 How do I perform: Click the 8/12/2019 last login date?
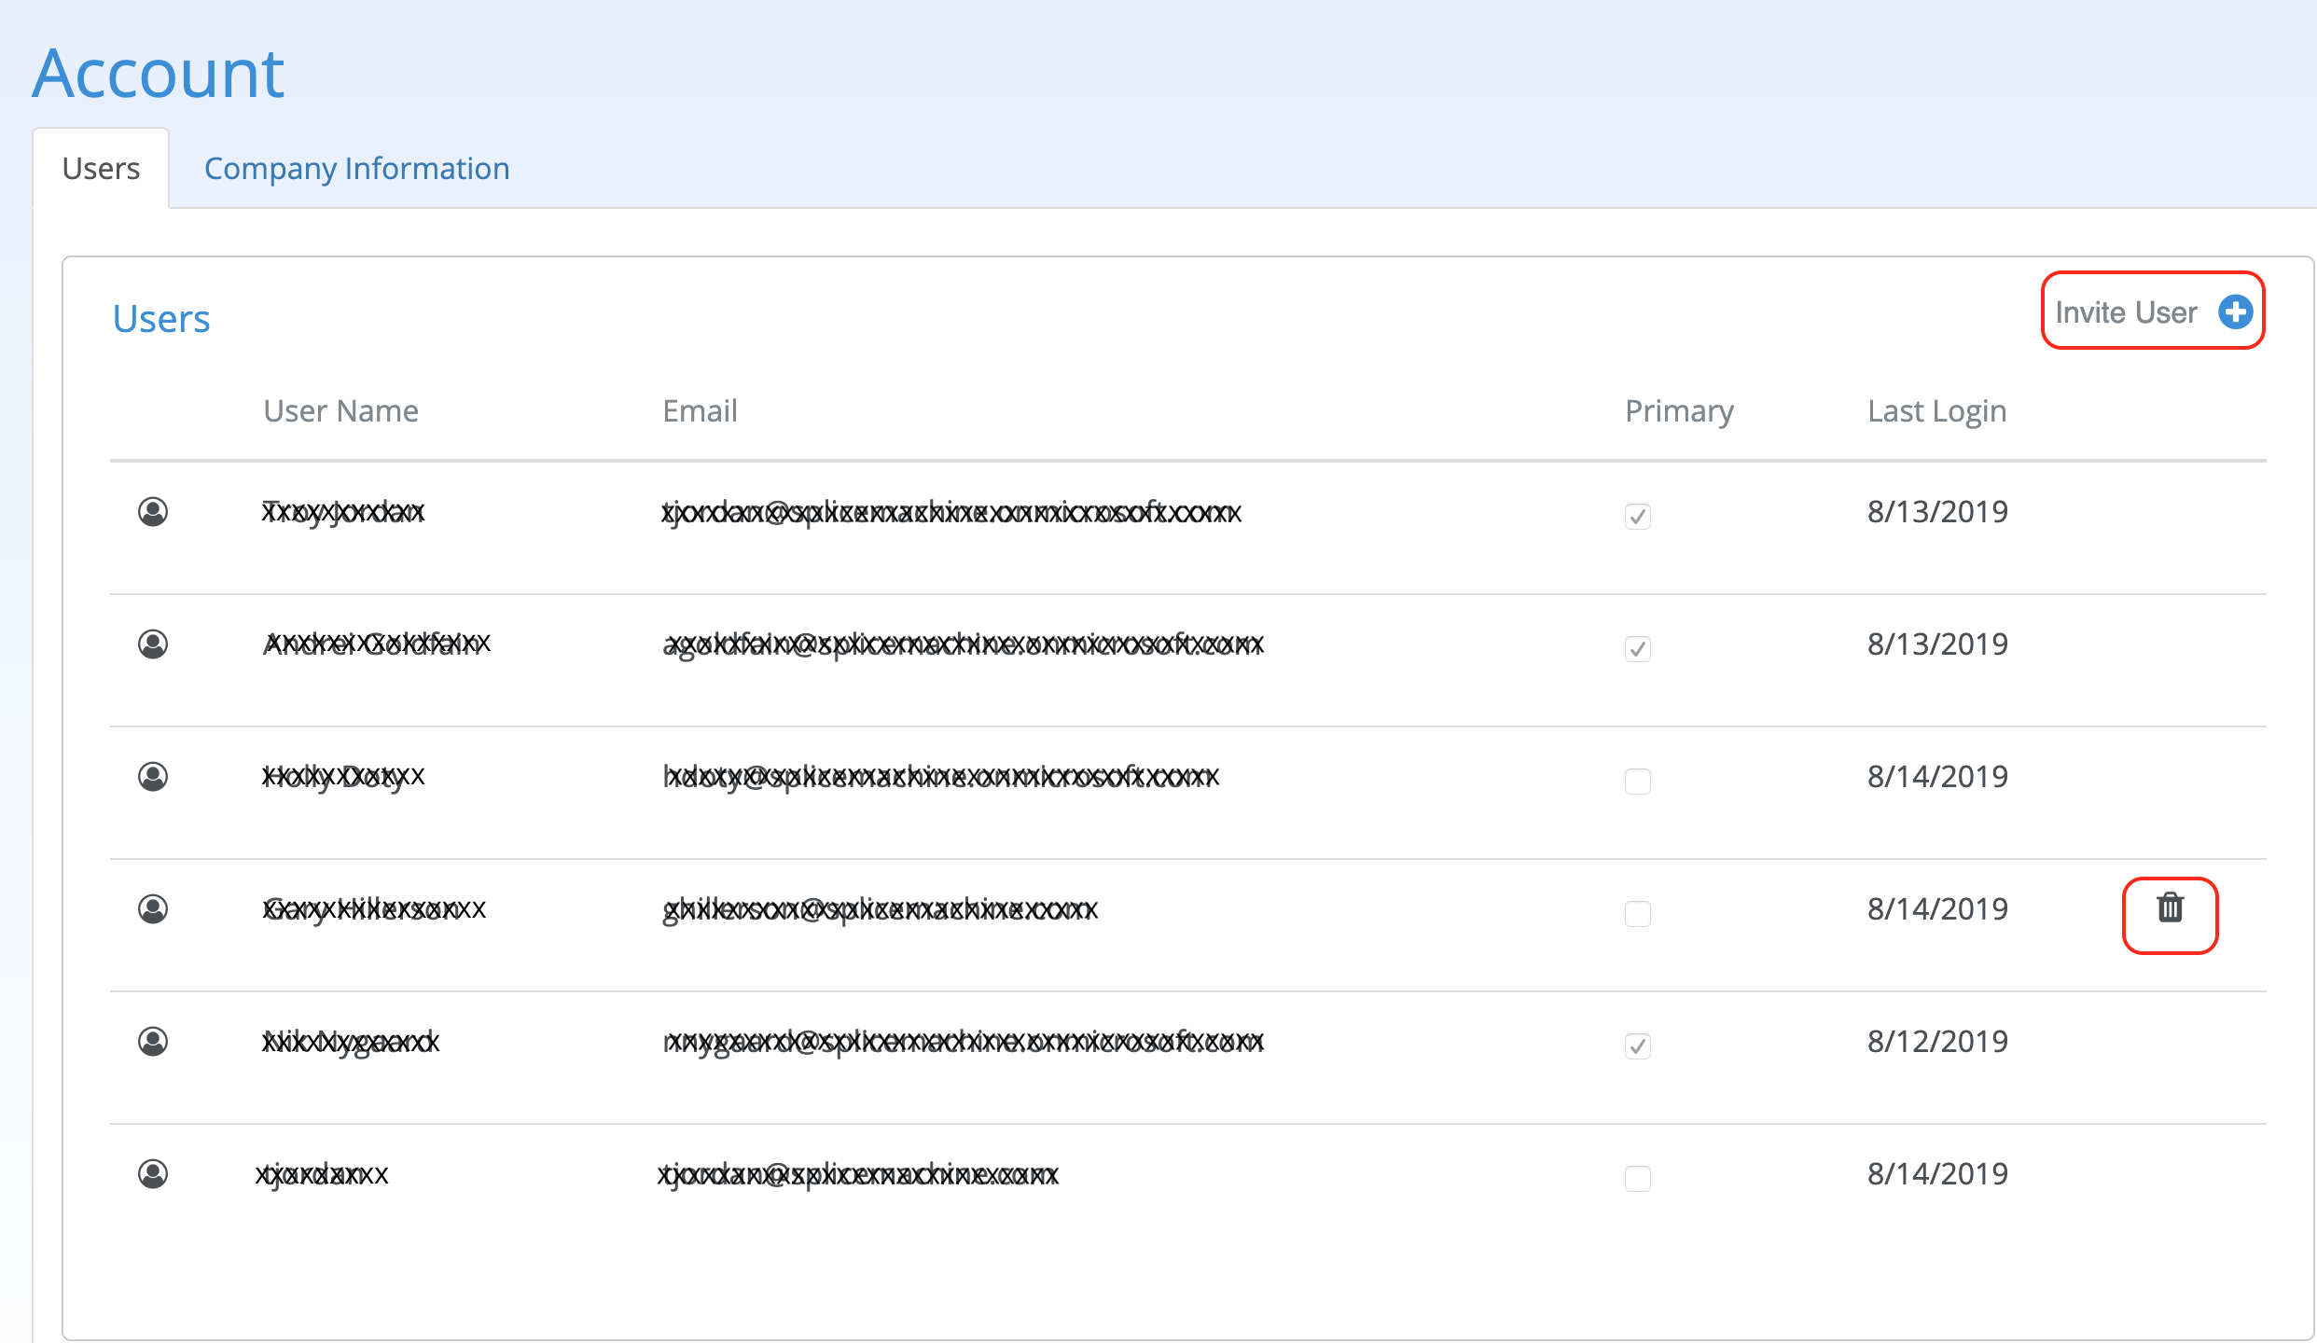click(x=1937, y=1041)
